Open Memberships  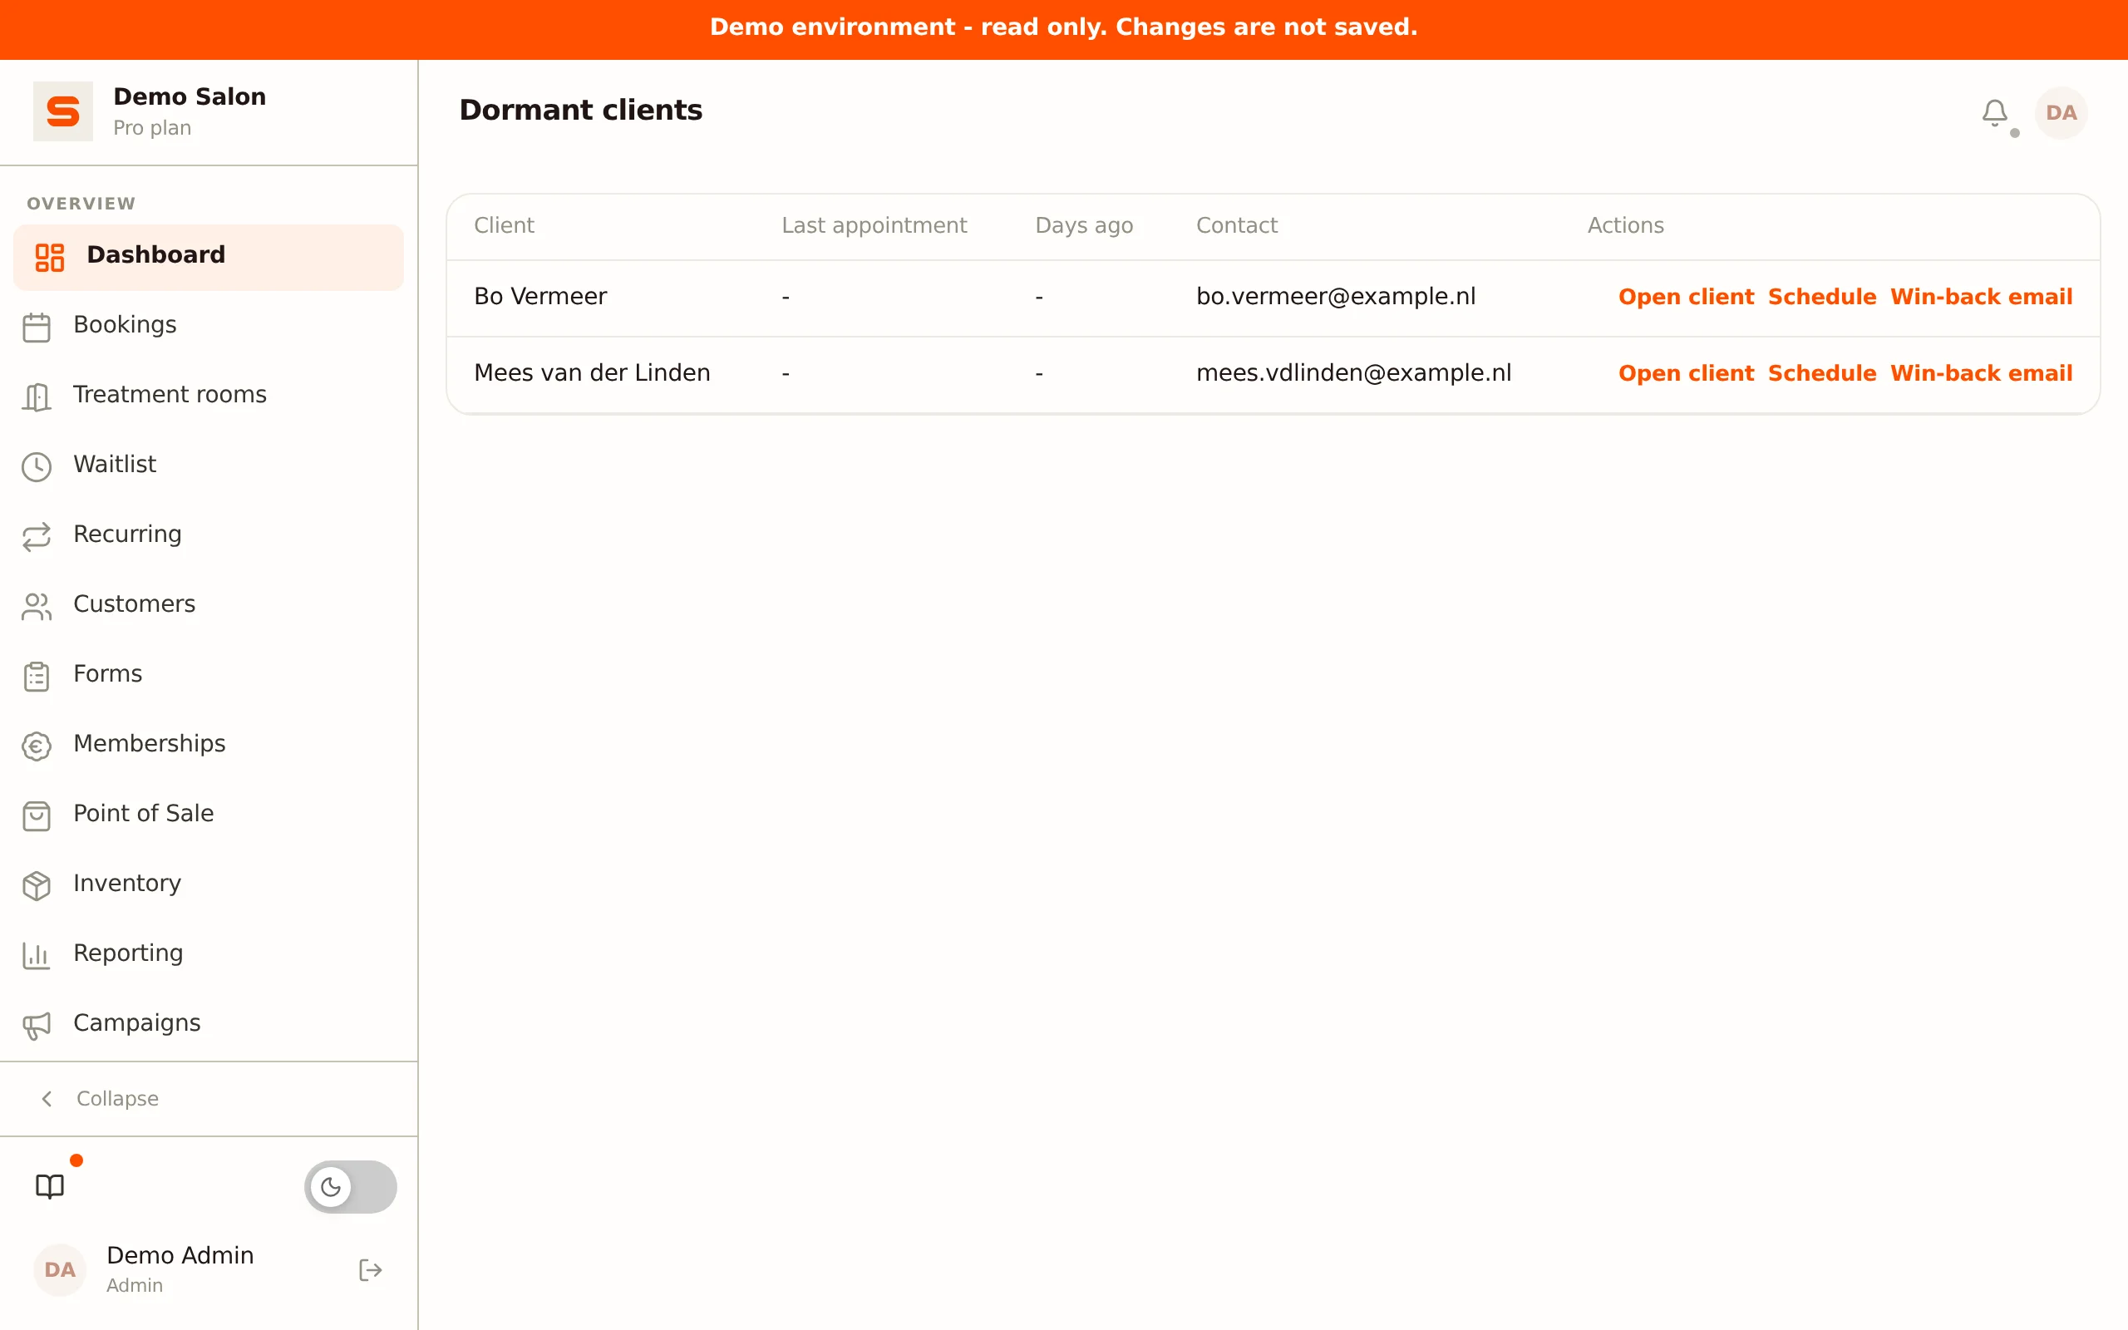coord(209,746)
